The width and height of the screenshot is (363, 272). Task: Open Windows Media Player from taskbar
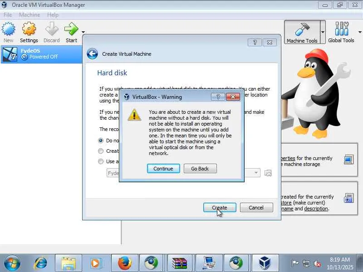coord(95,263)
